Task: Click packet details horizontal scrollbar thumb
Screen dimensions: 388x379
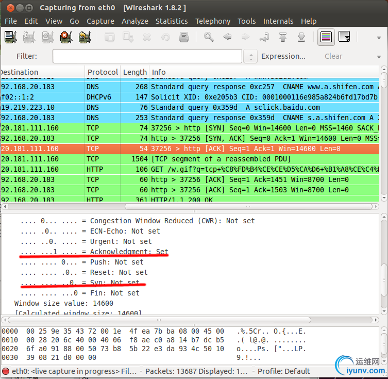Action: point(159,320)
